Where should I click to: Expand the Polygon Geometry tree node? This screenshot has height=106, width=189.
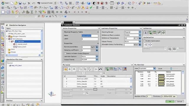pos(7,36)
